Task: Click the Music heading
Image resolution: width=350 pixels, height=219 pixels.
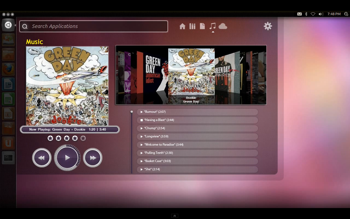Action: (34, 42)
